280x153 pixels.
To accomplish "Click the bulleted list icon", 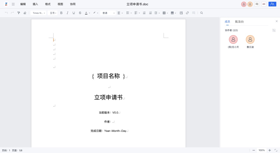I will [x=128, y=13].
